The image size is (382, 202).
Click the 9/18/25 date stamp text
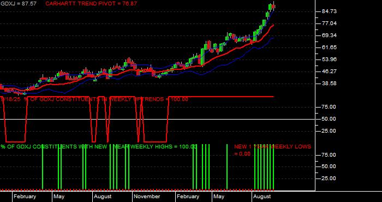tap(11, 99)
